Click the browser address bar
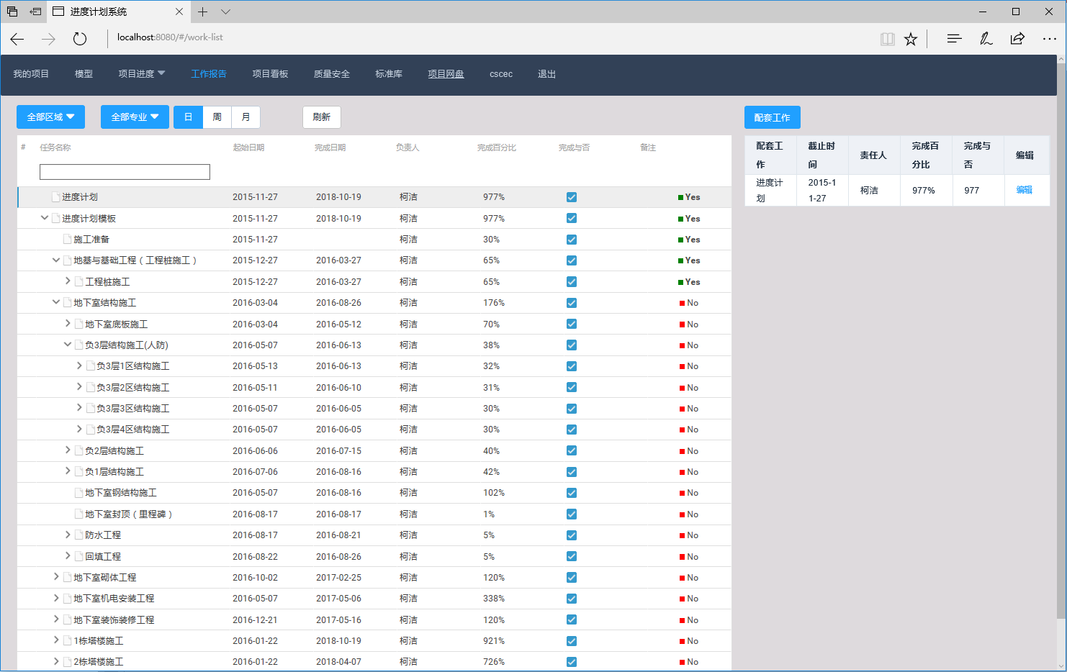 click(490, 37)
